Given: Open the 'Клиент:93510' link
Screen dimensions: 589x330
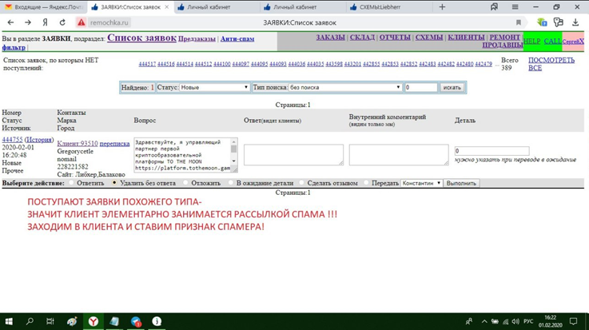Looking at the screenshot, I should click(x=78, y=143).
